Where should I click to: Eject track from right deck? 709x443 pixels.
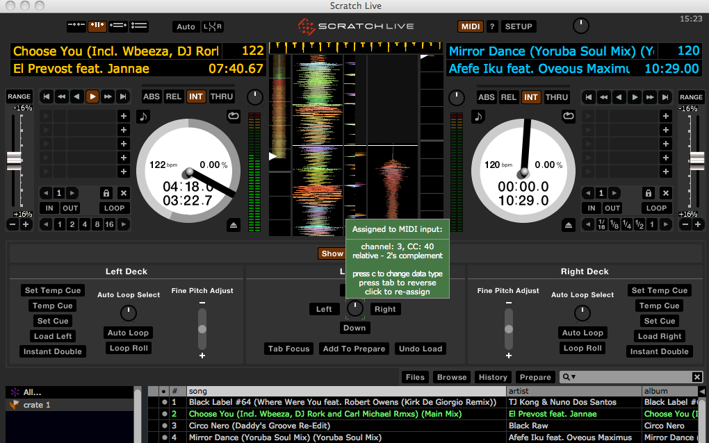point(569,224)
